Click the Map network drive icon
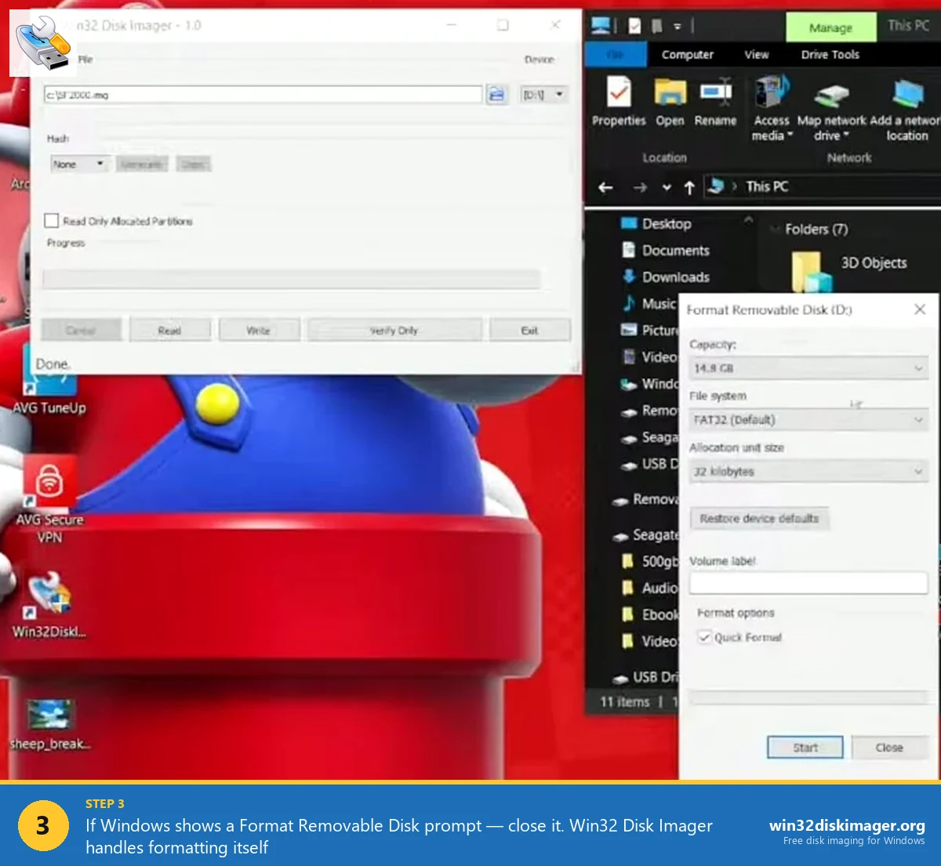 point(830,100)
